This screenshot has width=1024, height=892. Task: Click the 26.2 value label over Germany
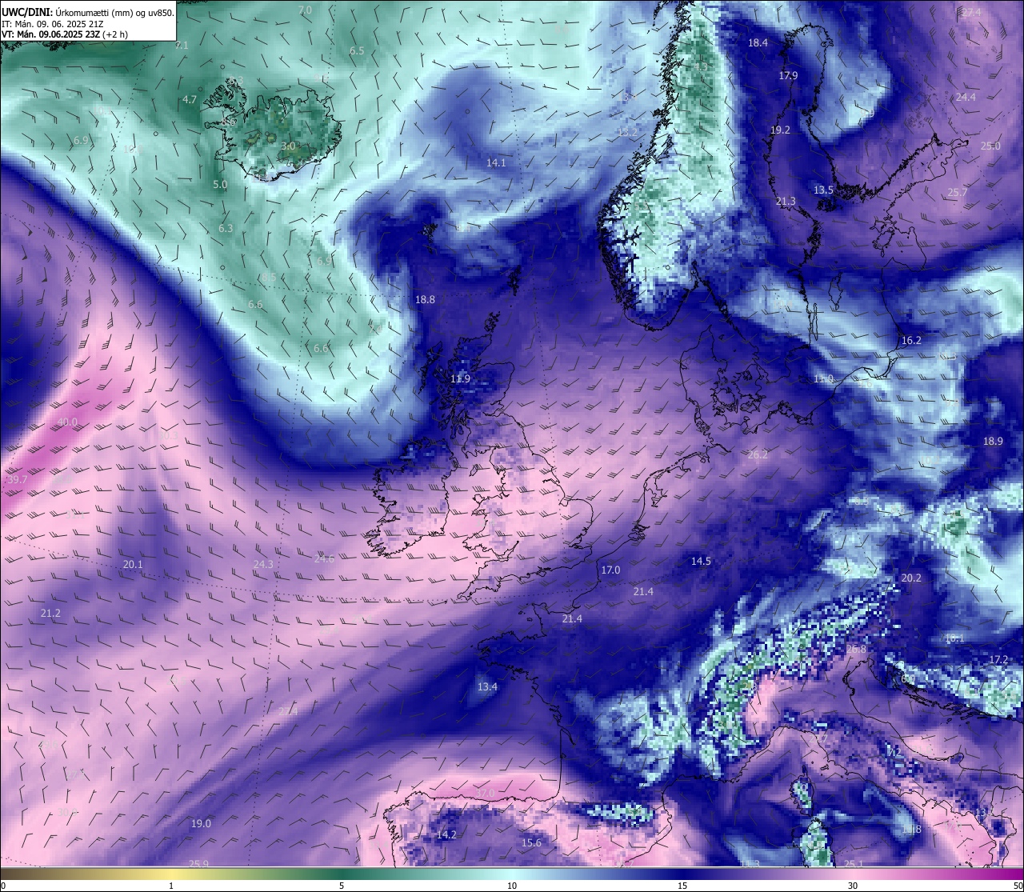coord(758,455)
